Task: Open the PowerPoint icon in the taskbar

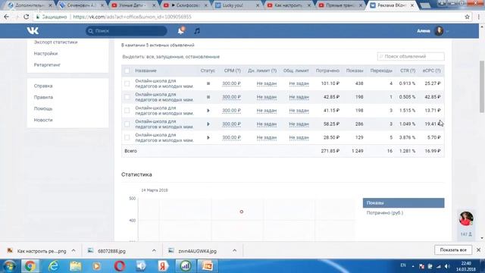Action: (207, 266)
